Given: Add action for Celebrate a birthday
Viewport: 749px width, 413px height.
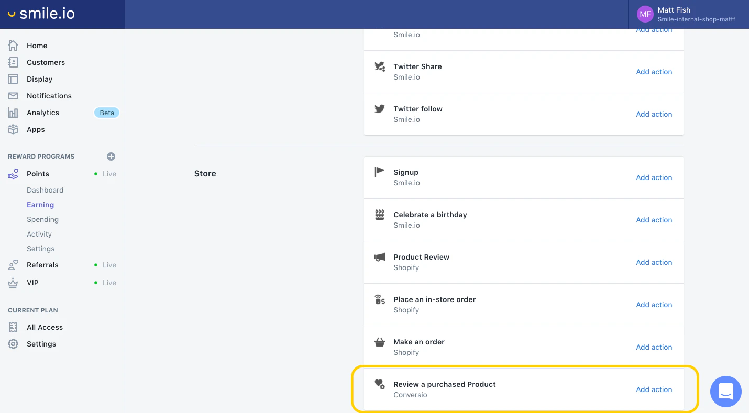Looking at the screenshot, I should [654, 220].
